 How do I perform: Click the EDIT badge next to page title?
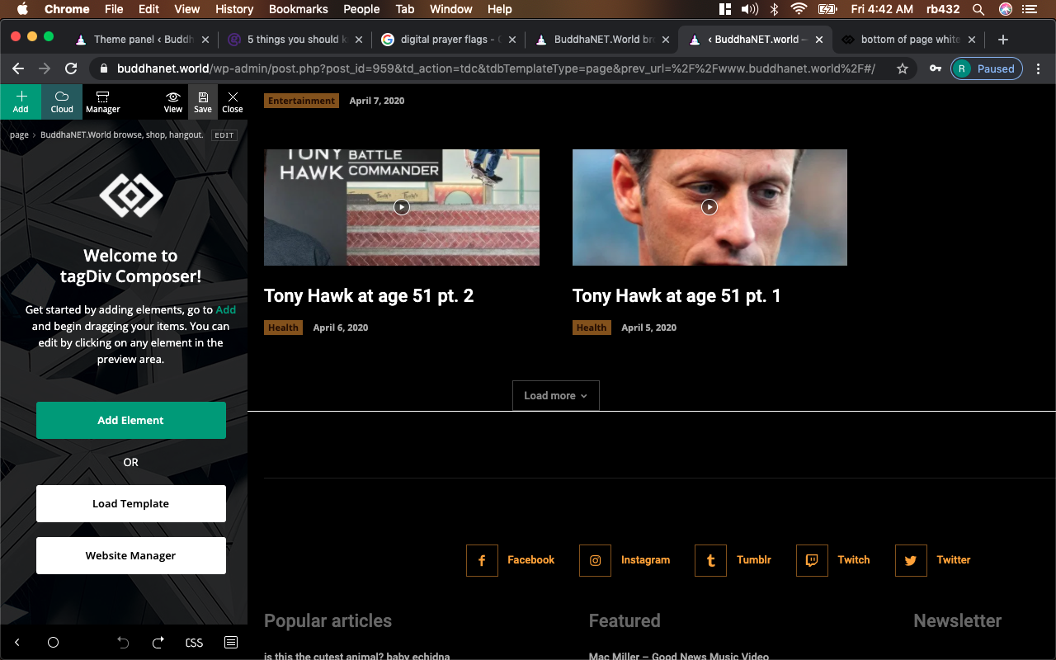point(224,135)
